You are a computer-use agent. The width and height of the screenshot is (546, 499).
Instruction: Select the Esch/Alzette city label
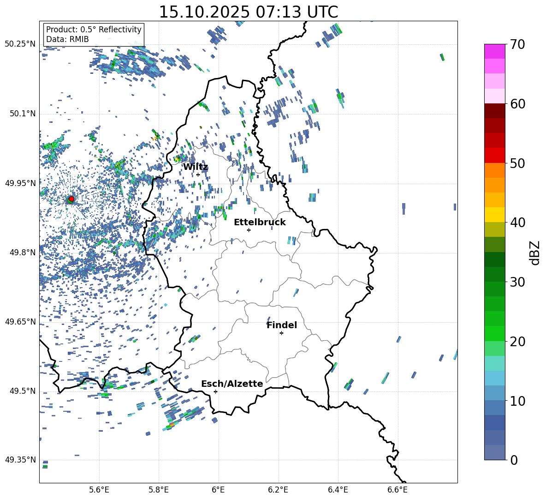[x=232, y=384]
